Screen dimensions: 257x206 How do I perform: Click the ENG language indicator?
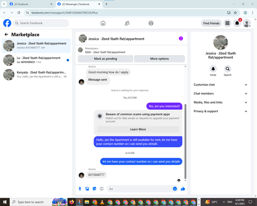[230, 202]
